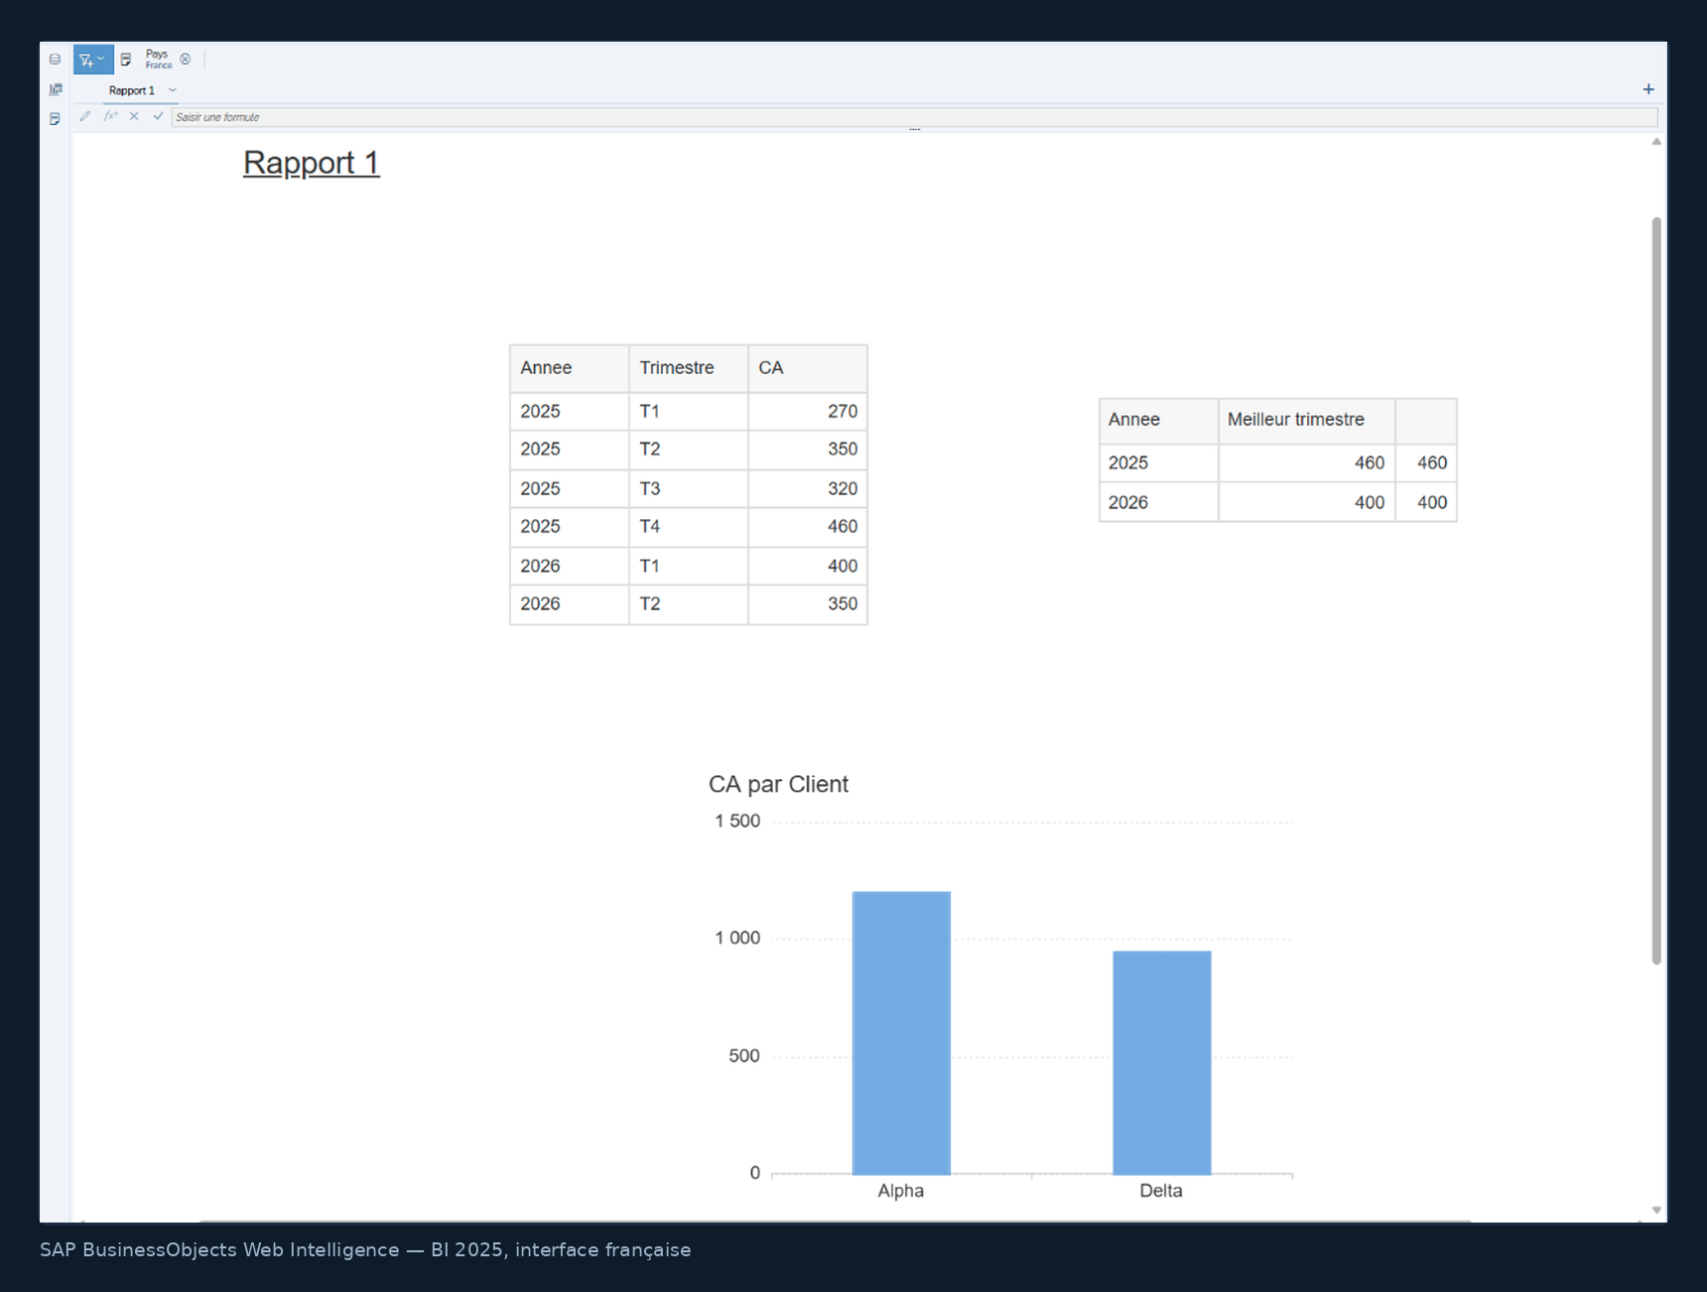
Task: Open the bottom sidebar comments icon
Action: tap(55, 119)
